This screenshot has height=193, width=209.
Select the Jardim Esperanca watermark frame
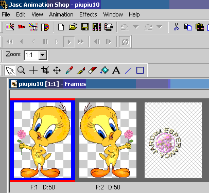pos(173,140)
